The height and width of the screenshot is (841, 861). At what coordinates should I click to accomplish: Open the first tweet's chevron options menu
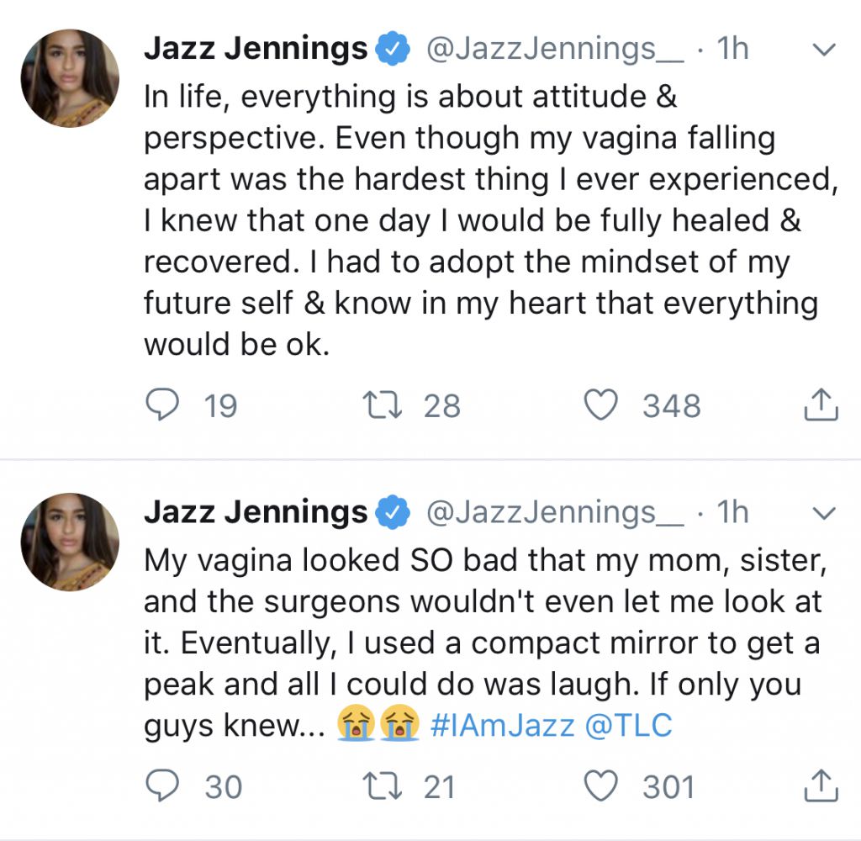click(825, 50)
